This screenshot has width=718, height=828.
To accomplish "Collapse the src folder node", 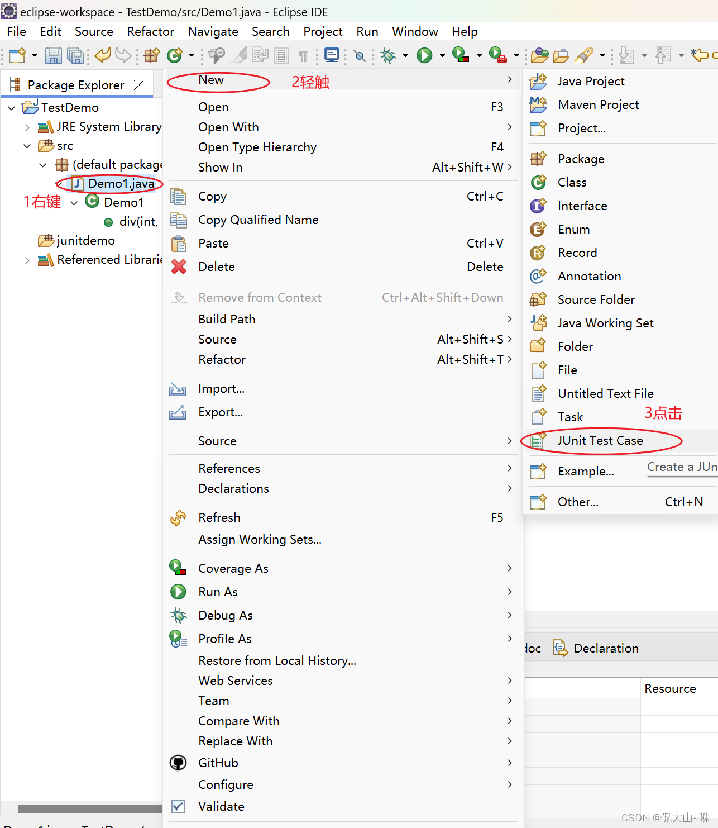I will pos(27,146).
